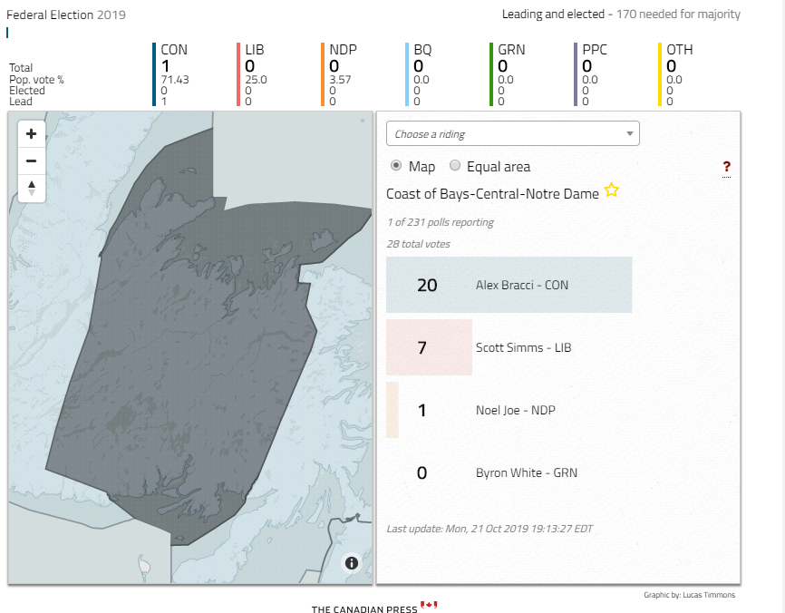The image size is (785, 613).
Task: Click the NDP party column header
Action: click(x=343, y=50)
